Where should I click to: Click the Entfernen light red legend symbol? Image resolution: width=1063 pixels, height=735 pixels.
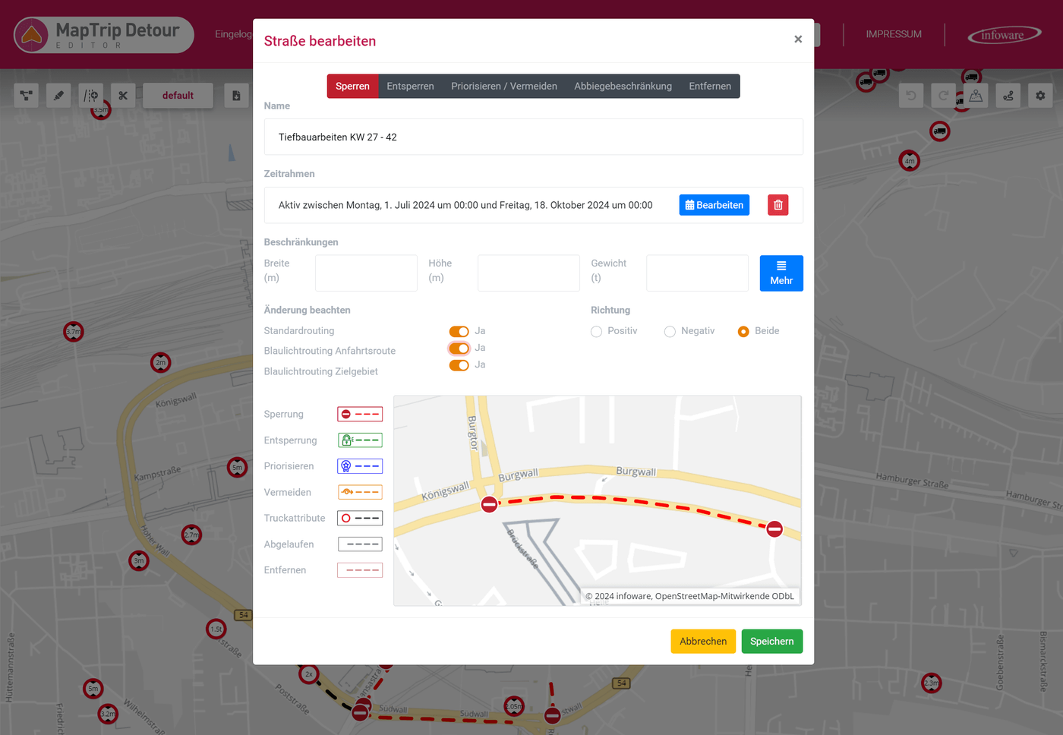[x=360, y=570]
